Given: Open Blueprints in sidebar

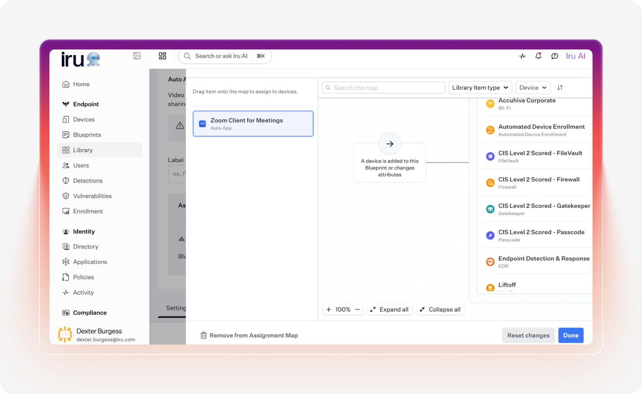Looking at the screenshot, I should 87,135.
